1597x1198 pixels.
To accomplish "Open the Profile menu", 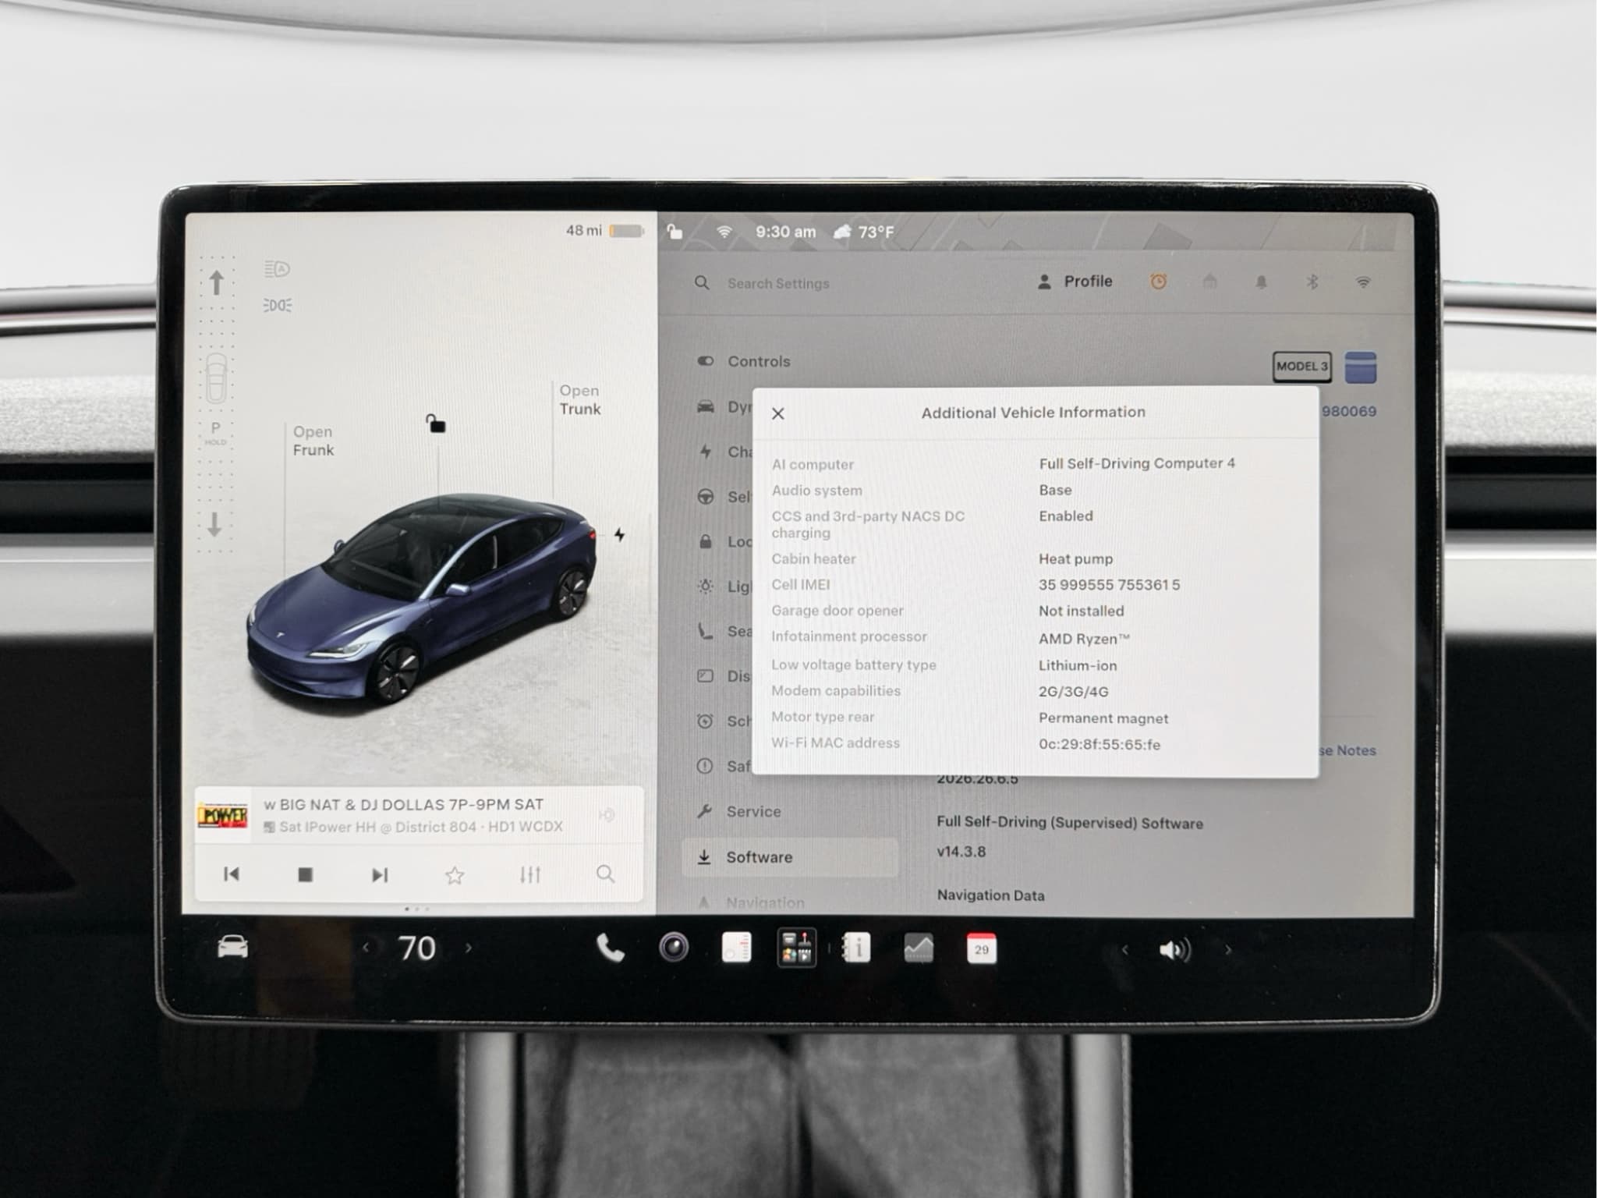I will pos(1075,282).
